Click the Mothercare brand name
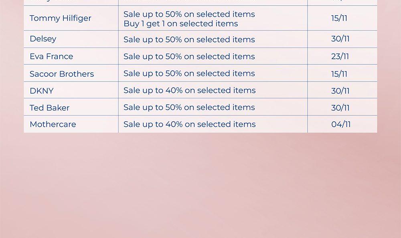 pos(53,124)
